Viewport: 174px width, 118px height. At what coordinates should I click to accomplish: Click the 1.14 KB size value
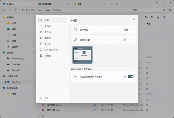148,57
